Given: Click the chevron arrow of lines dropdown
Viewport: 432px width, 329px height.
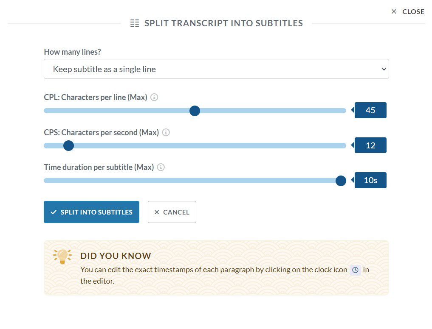Looking at the screenshot, I should click(384, 69).
